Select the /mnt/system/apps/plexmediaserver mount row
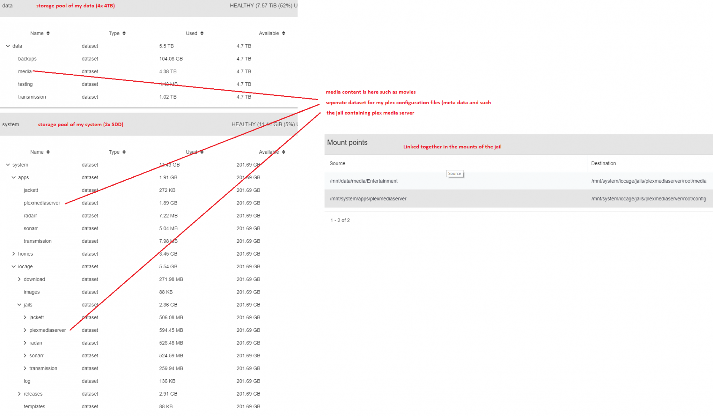 click(x=368, y=199)
